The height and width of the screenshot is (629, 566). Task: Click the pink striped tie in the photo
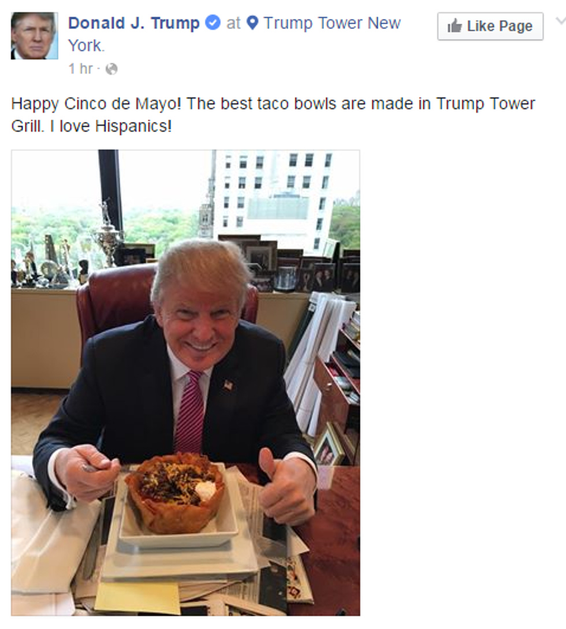[189, 412]
